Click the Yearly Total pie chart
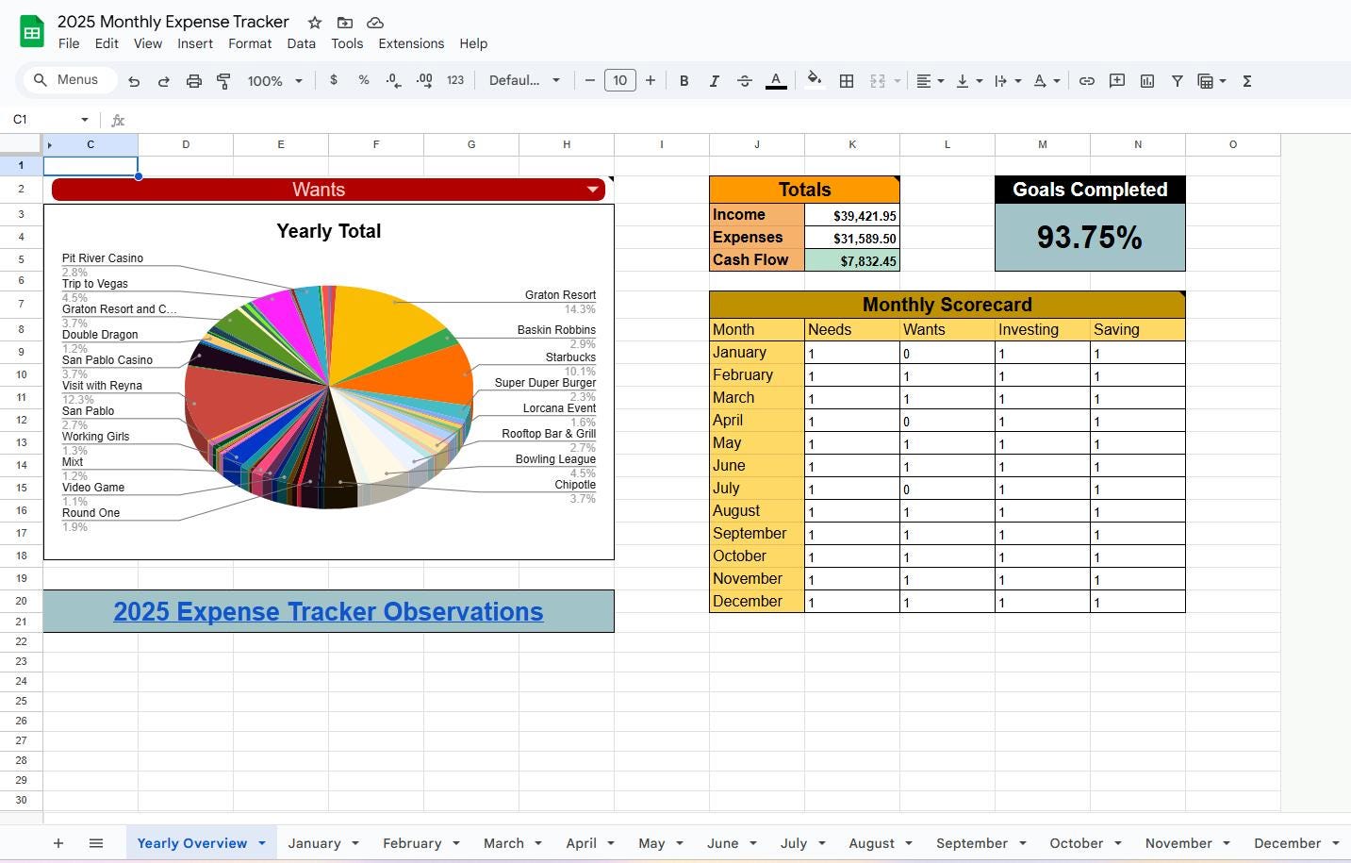The width and height of the screenshot is (1351, 863). (x=328, y=382)
